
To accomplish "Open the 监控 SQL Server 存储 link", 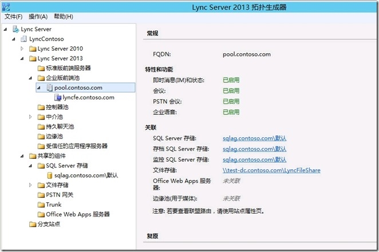I will coord(254,159).
